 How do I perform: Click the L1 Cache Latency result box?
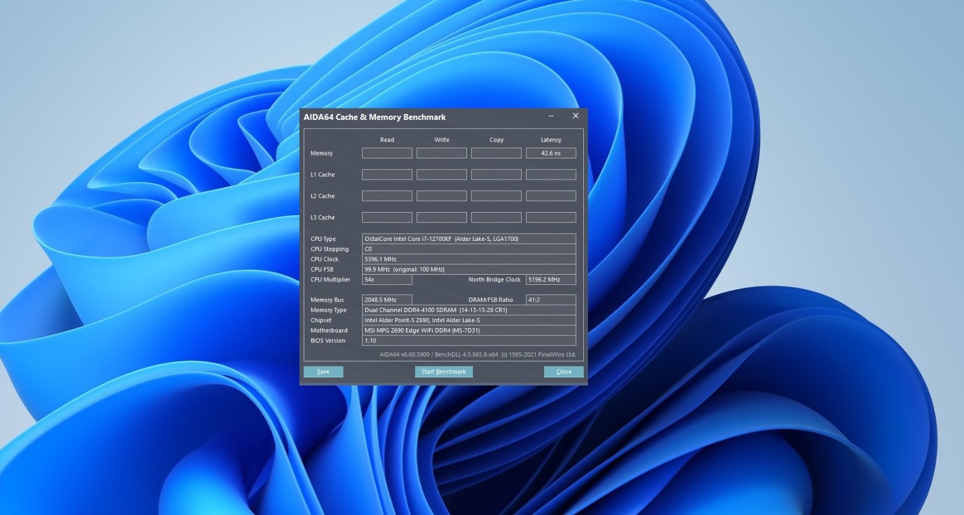(x=551, y=175)
